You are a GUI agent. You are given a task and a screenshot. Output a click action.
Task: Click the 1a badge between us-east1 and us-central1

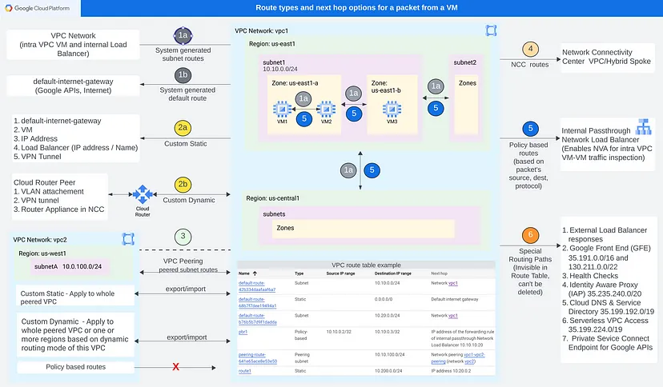tap(348, 170)
